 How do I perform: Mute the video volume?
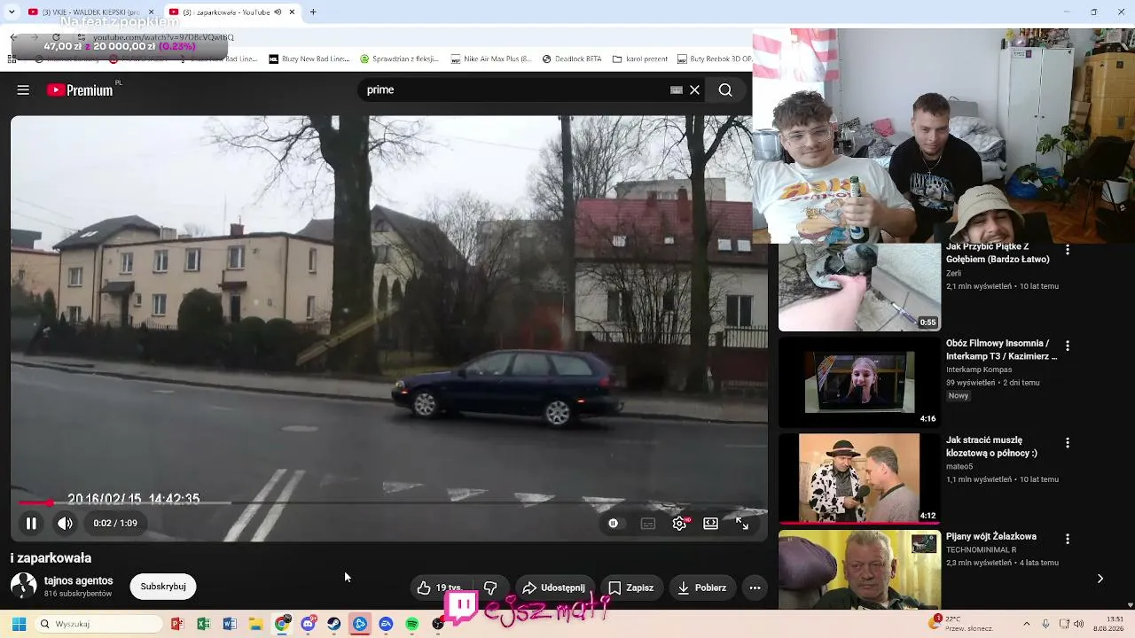65,523
